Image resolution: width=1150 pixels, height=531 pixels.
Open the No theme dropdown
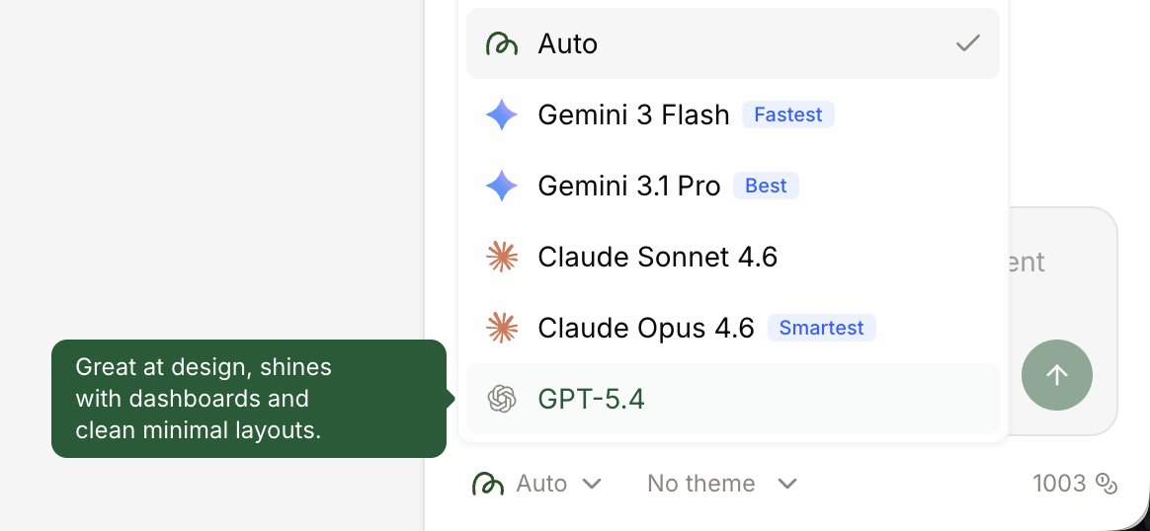click(x=721, y=484)
